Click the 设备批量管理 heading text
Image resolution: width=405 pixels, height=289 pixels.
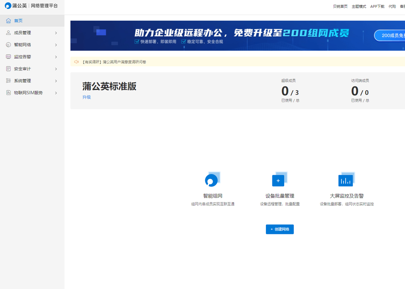[x=280, y=196]
